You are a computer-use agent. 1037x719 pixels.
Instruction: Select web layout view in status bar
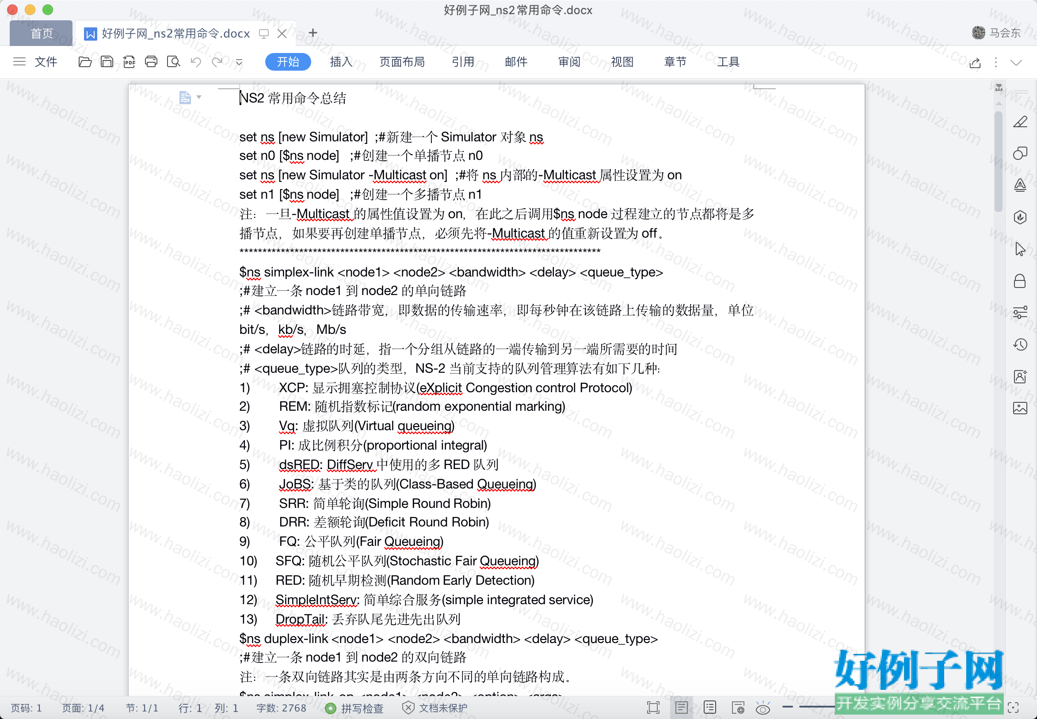(x=738, y=708)
